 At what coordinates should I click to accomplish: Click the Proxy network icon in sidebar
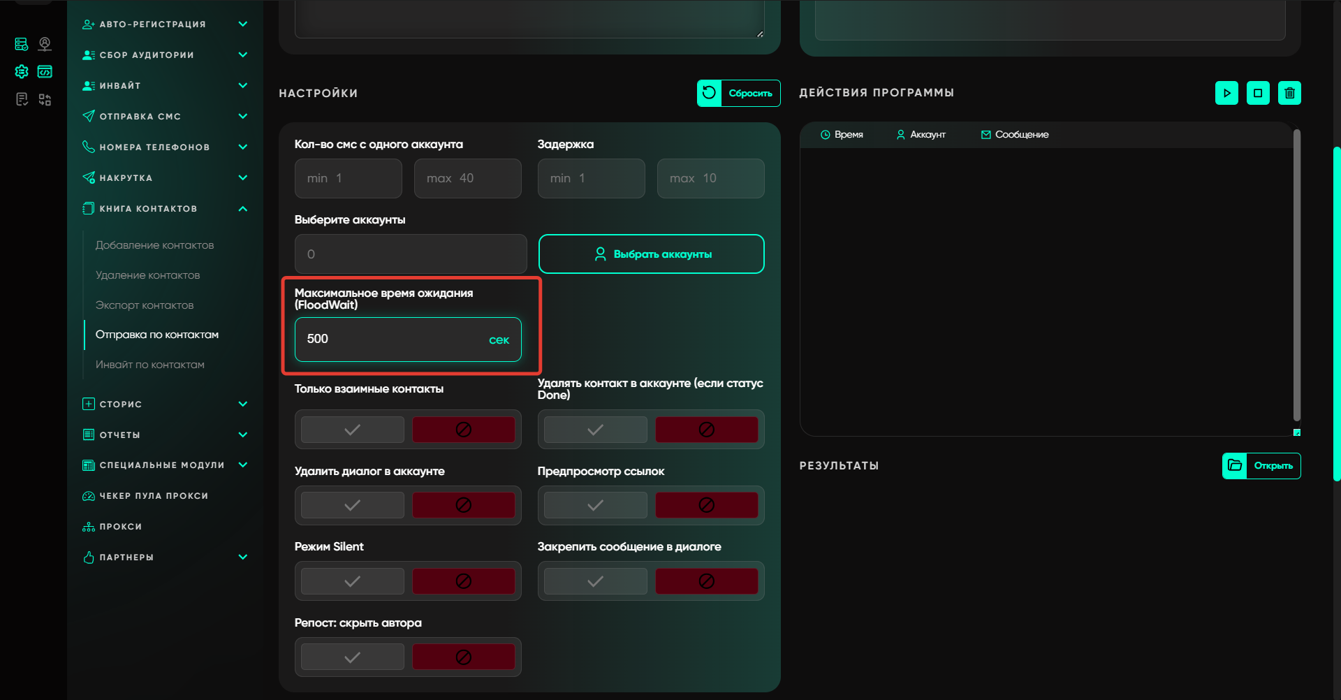click(89, 527)
